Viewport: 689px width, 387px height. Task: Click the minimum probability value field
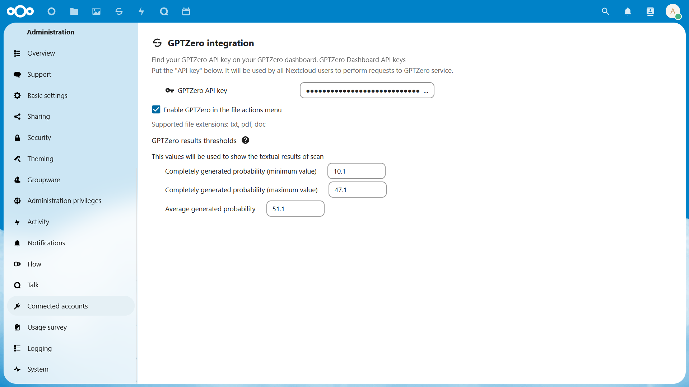click(357, 171)
